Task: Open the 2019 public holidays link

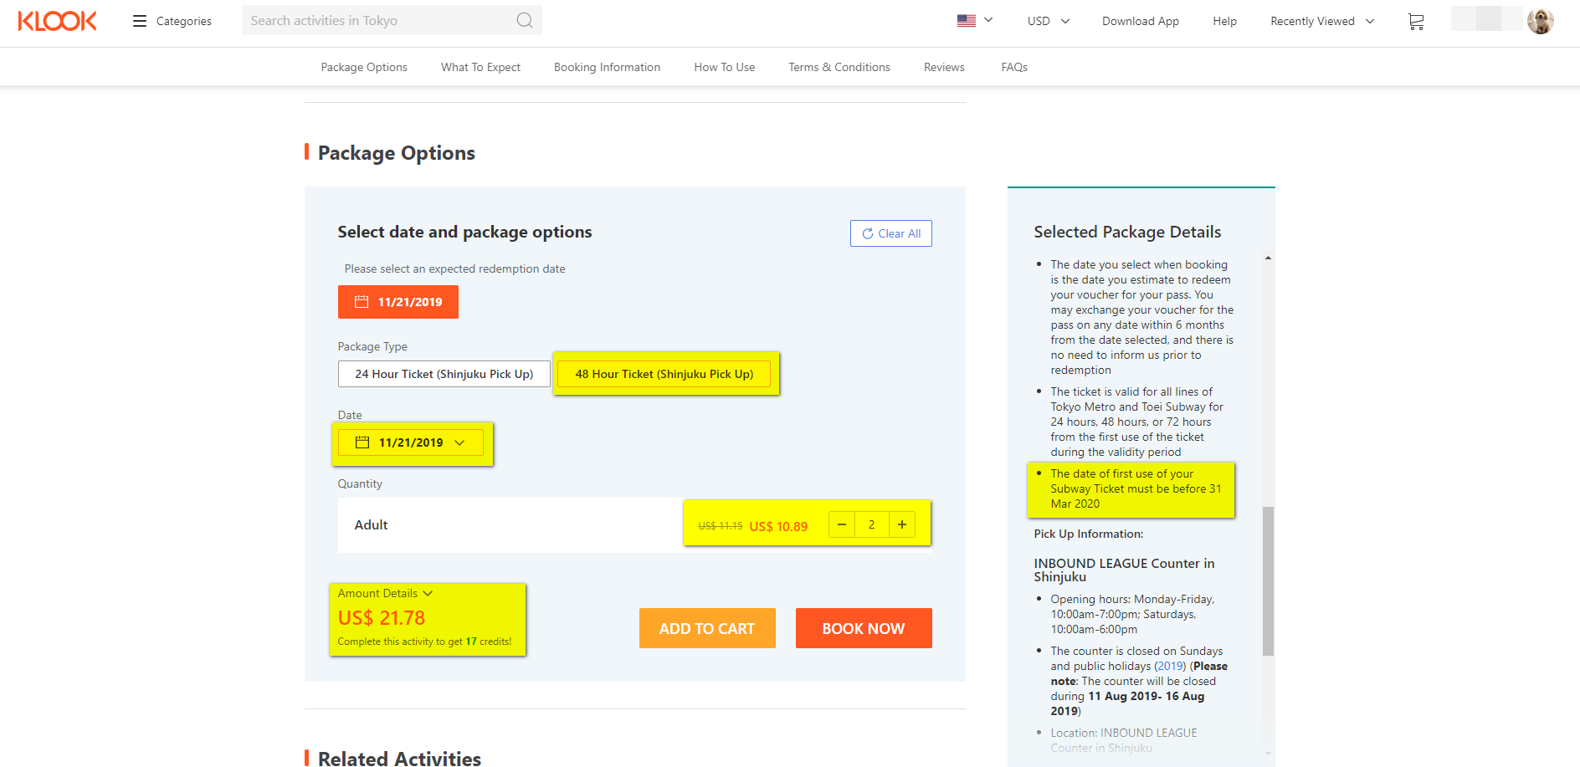Action: tap(1170, 666)
